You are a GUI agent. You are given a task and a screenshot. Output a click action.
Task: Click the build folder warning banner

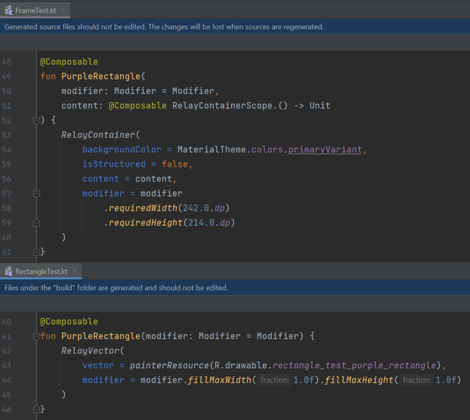(116, 288)
